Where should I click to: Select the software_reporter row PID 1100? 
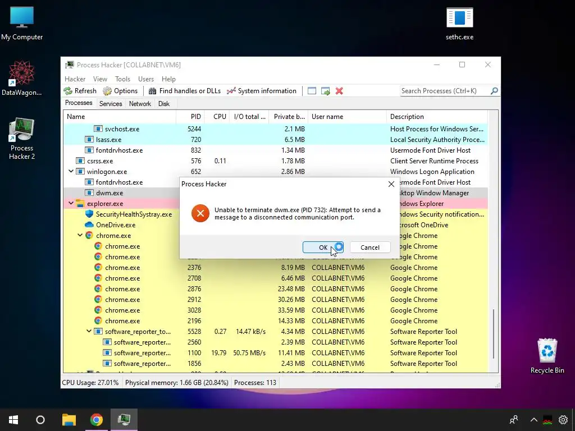tap(275, 352)
